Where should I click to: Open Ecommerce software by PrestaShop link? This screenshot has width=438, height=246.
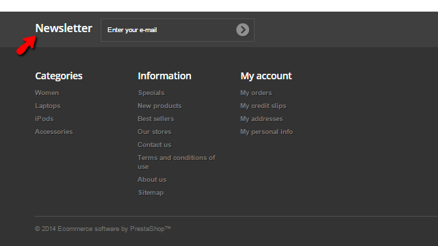[x=114, y=229]
